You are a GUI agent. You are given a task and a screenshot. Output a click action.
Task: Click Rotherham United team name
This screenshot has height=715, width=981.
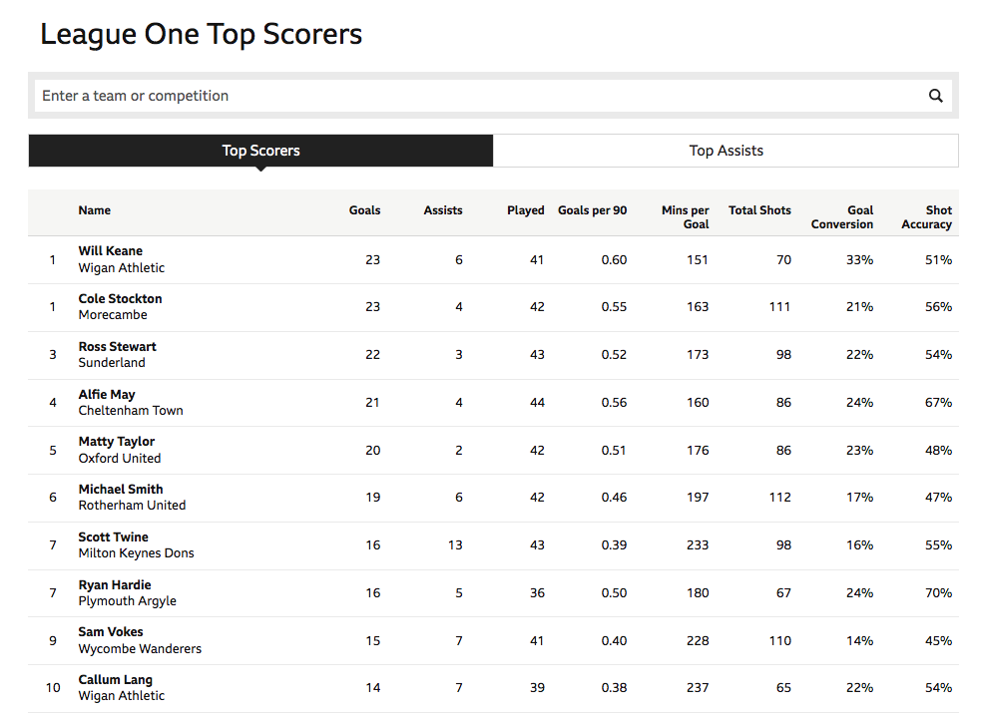tap(132, 505)
